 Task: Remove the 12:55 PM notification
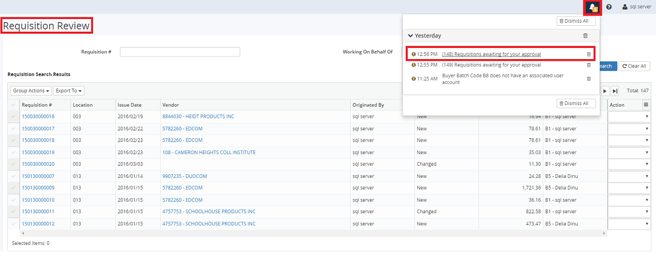coord(589,65)
